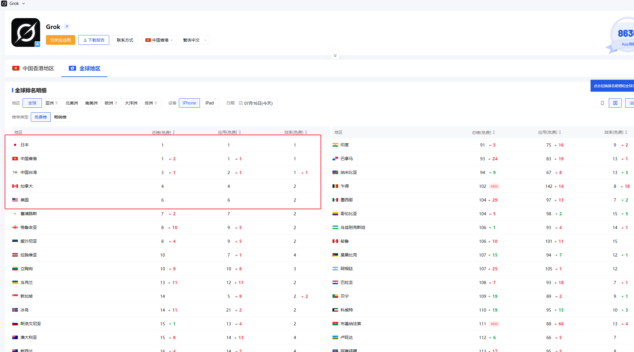Click the 下载报告 button
This screenshot has height=352, width=634.
[x=94, y=40]
